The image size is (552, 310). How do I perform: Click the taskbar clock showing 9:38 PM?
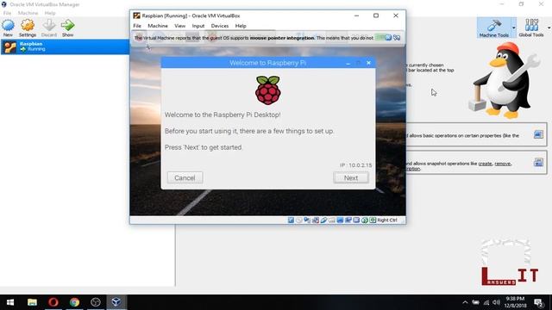(x=515, y=302)
